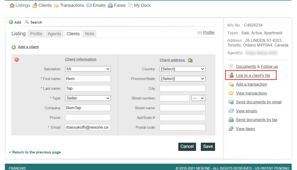The width and height of the screenshot is (297, 170).
Task: Open the street number suffix dropdown
Action: tap(198, 98)
